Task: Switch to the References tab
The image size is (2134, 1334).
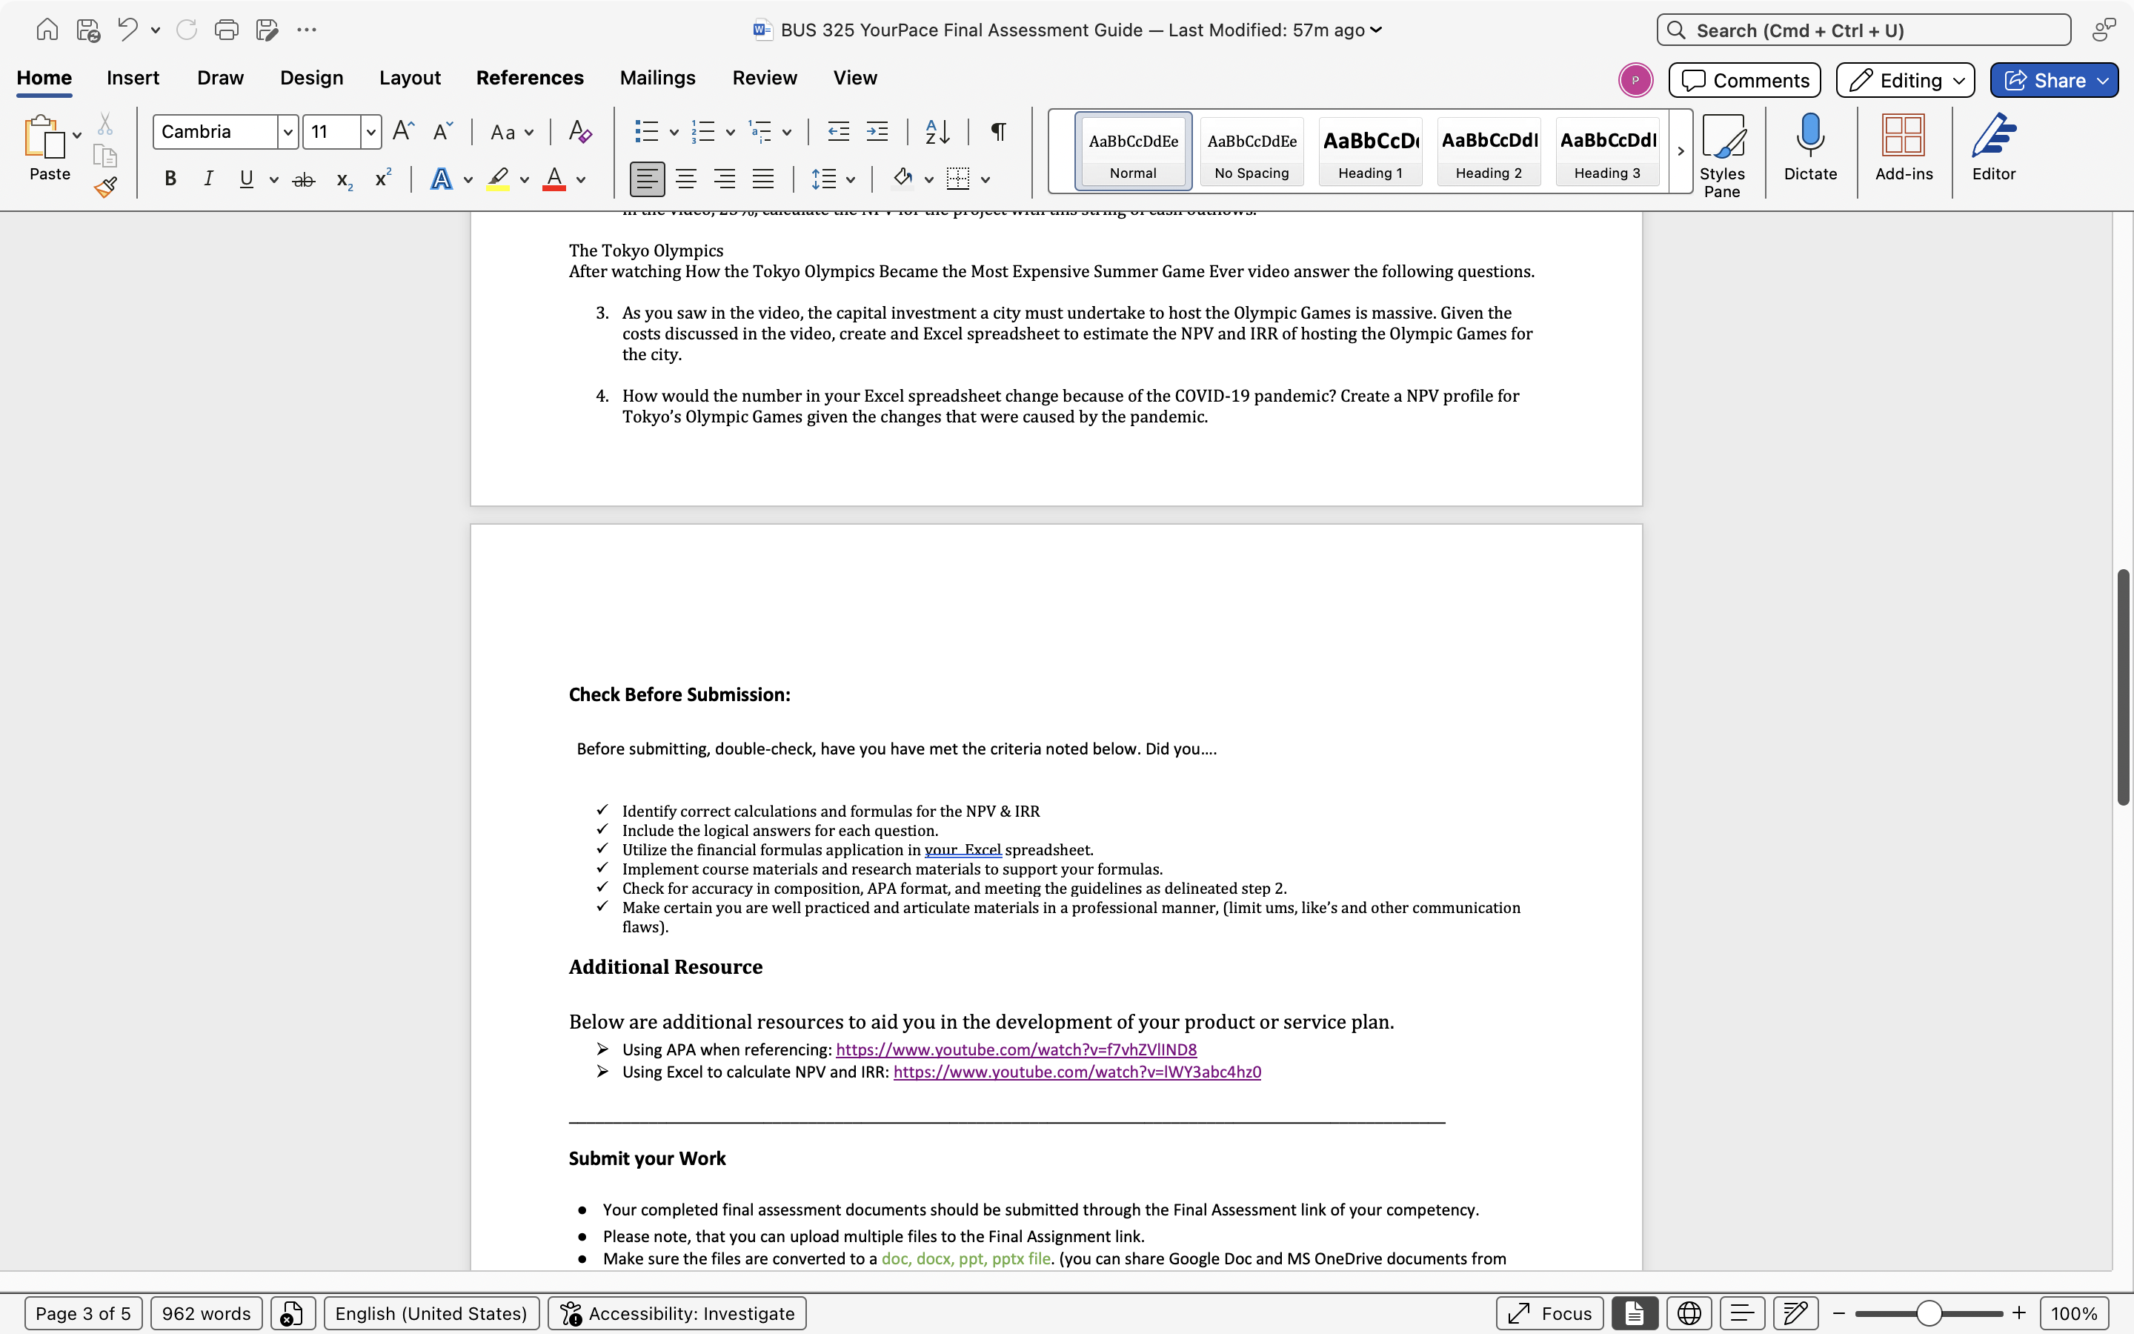Action: click(x=529, y=78)
